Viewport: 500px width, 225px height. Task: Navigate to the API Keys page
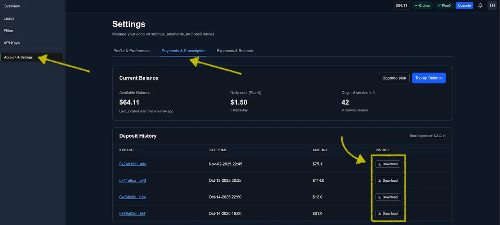12,43
